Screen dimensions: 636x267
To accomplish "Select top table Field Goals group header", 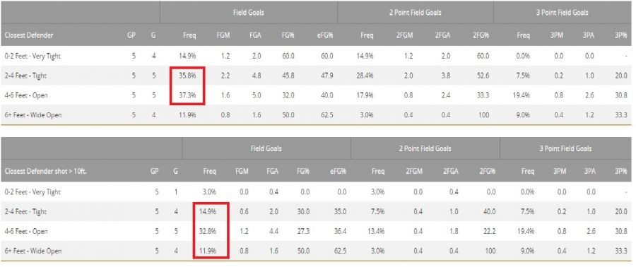I will 249,13.
